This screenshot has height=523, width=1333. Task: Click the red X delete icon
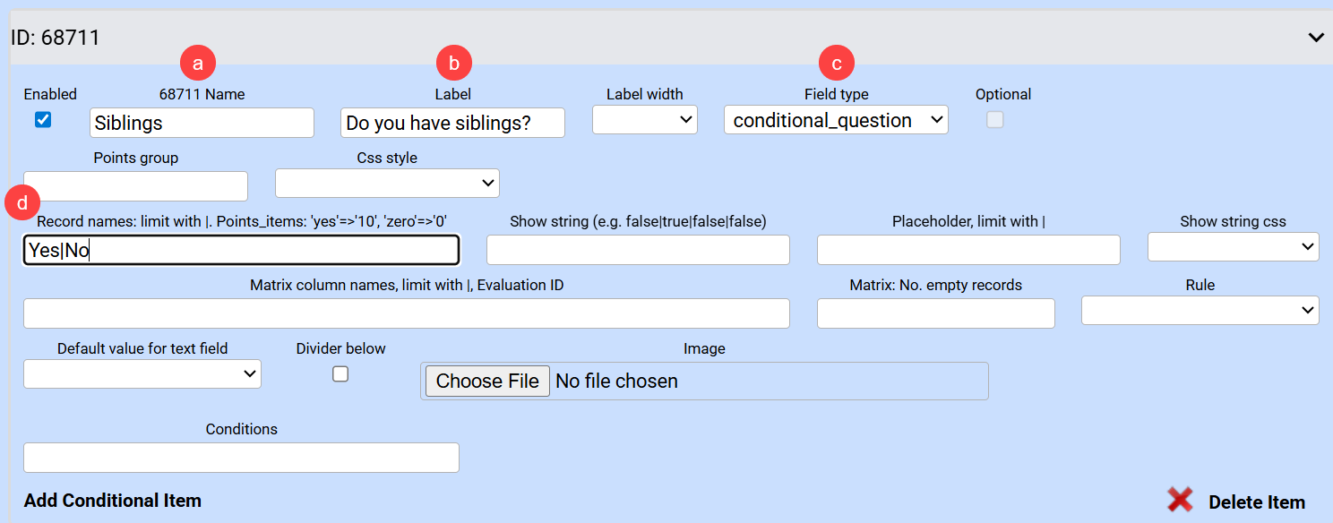click(x=1180, y=501)
